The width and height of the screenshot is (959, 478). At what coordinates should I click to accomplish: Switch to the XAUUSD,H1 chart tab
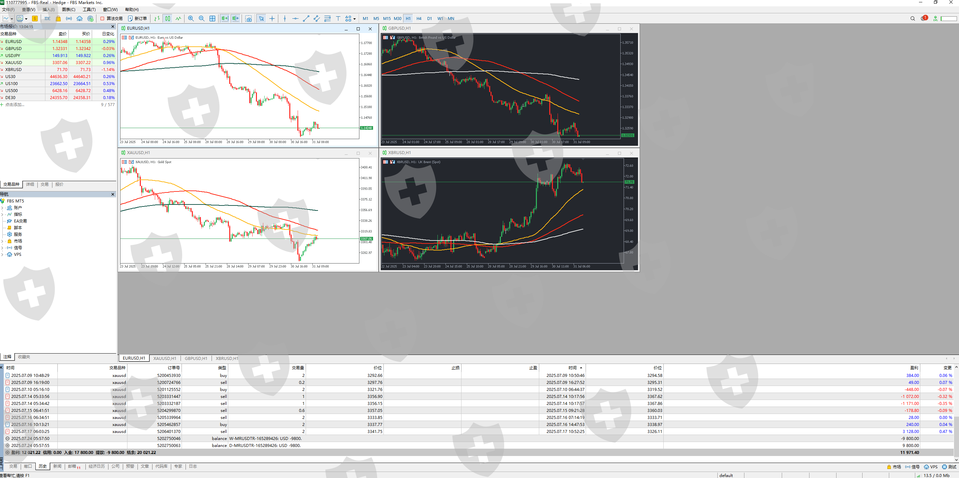(x=165, y=359)
